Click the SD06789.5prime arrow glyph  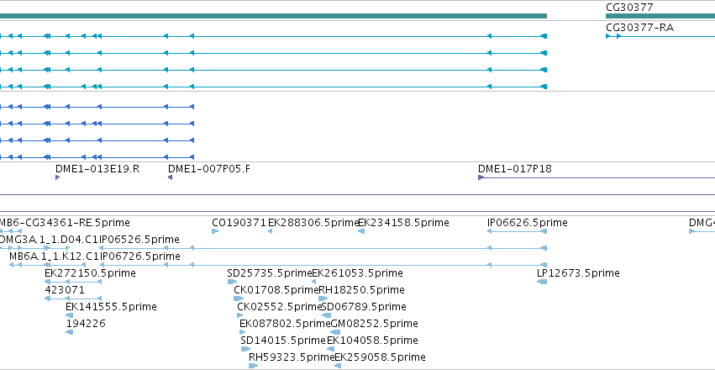coord(327,315)
